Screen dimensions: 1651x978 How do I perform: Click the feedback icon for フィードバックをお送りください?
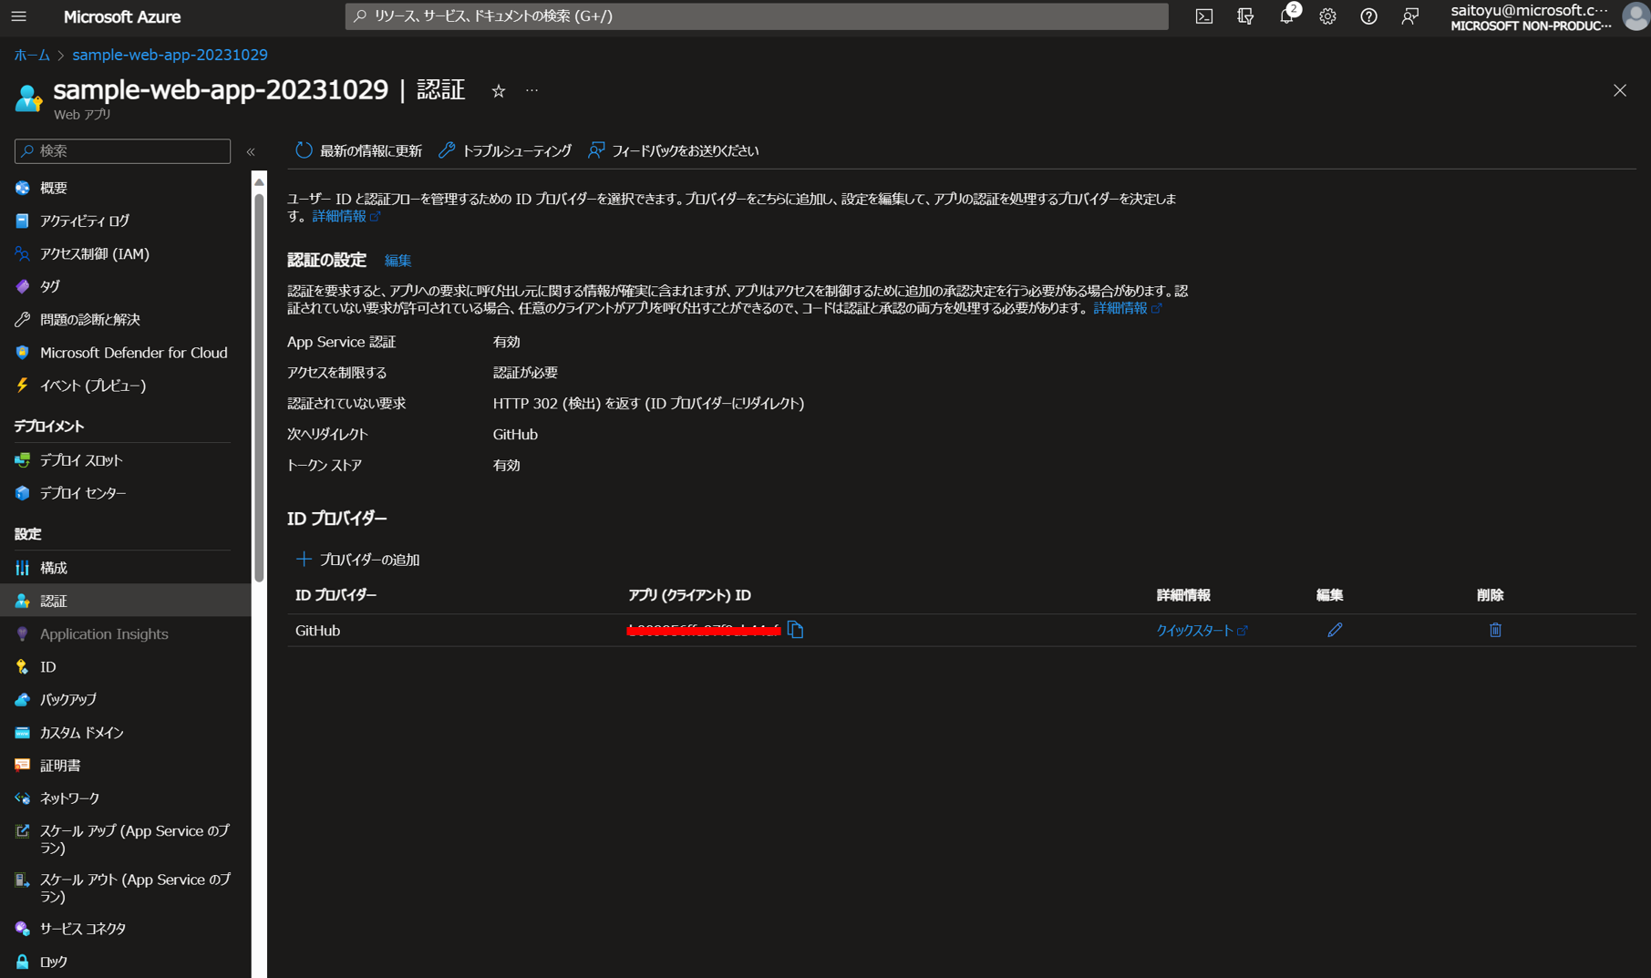click(x=595, y=150)
